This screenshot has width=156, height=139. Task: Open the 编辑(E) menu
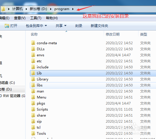[x=5, y=18]
